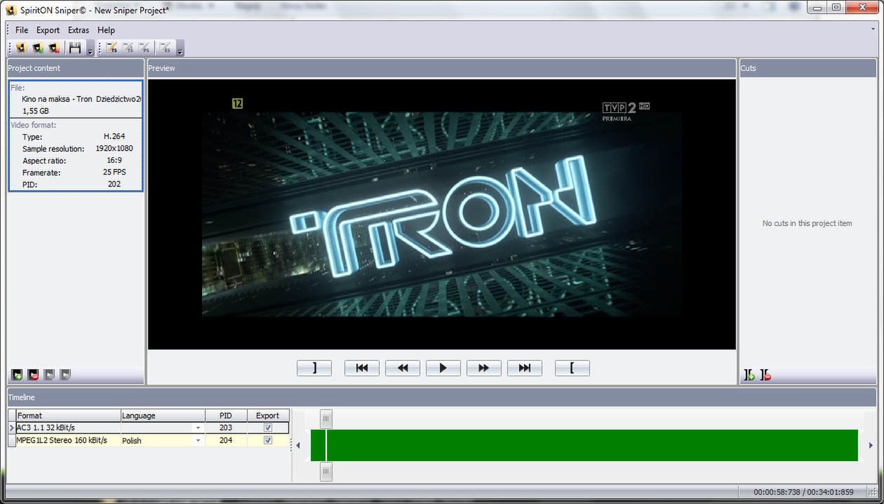Jump to the end of the video
The image size is (884, 504).
tap(525, 368)
